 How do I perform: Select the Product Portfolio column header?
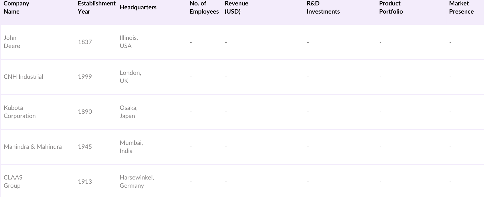[391, 8]
